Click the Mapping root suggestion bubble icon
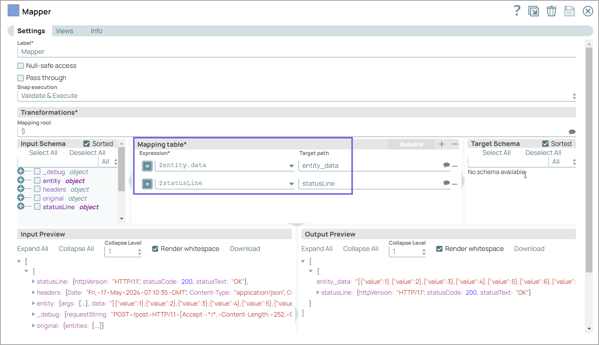 click(x=572, y=132)
